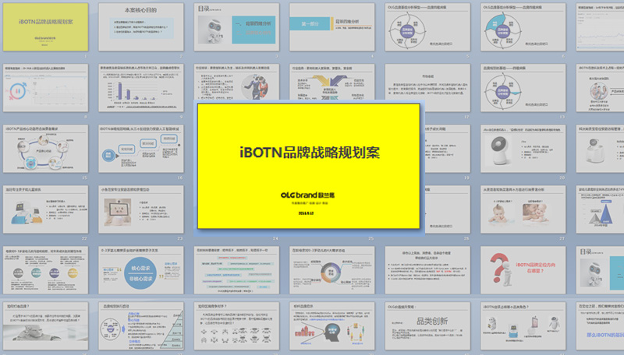The height and width of the screenshot is (355, 624).
Task: Open the slide with four colored circle icons
Action: [45, 270]
